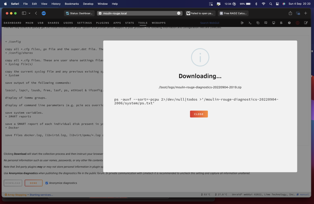Viewport: 314px width, 204px height.
Task: Open the Apple menu icon
Action: 5,4
